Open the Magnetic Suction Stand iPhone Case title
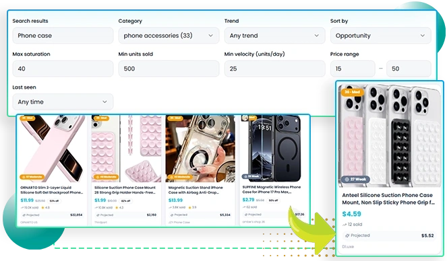This screenshot has width=447, height=261. (196, 190)
